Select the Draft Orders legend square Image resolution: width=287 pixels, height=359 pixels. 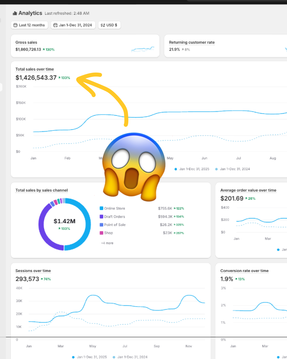click(101, 216)
